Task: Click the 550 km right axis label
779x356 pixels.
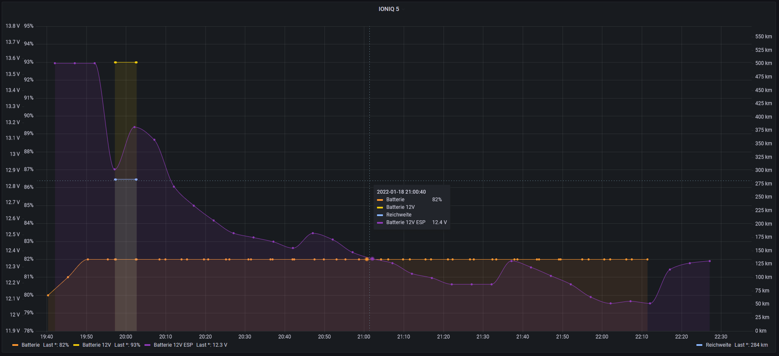Action: (763, 36)
